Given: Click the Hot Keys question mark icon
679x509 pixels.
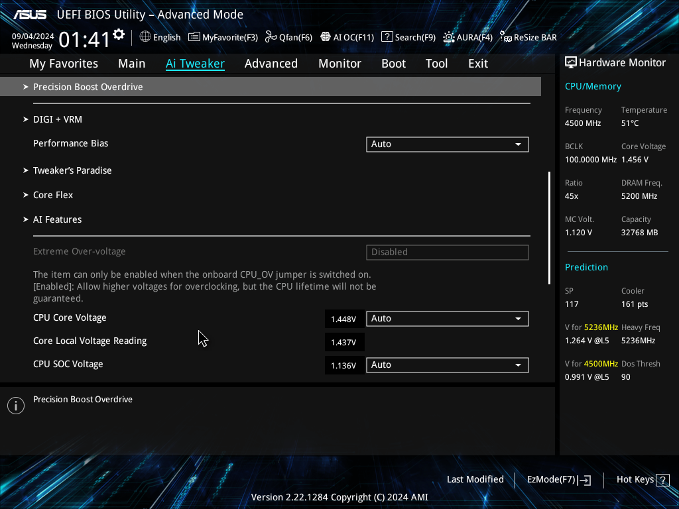Looking at the screenshot, I should [x=662, y=480].
